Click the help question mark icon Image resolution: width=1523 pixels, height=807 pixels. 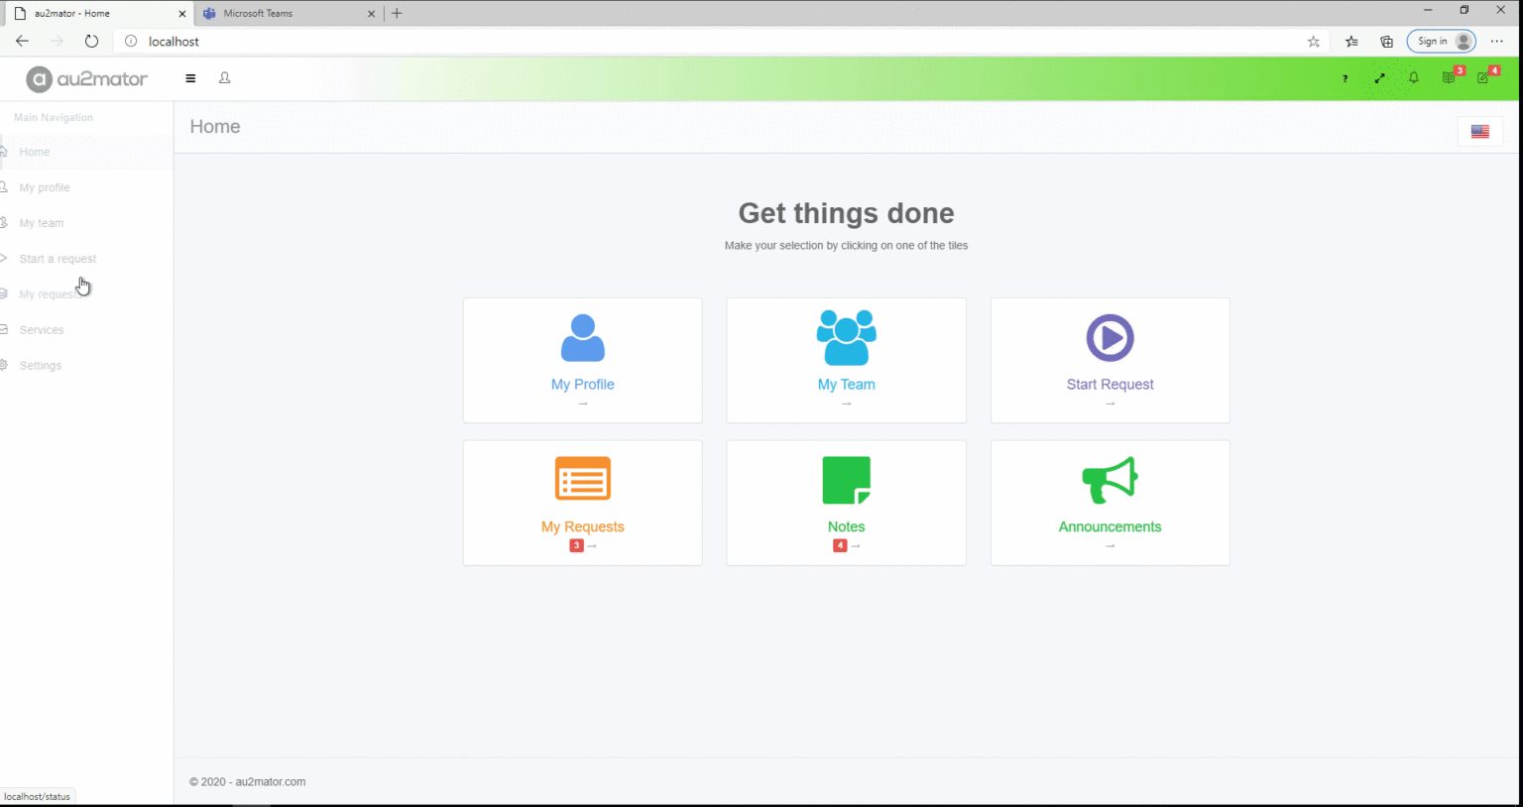1345,78
